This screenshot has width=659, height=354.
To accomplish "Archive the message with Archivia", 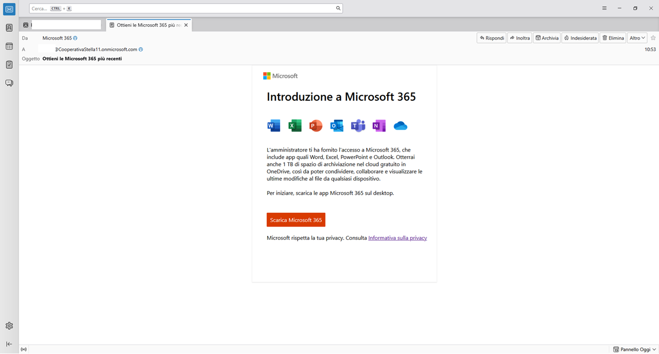I will (547, 38).
